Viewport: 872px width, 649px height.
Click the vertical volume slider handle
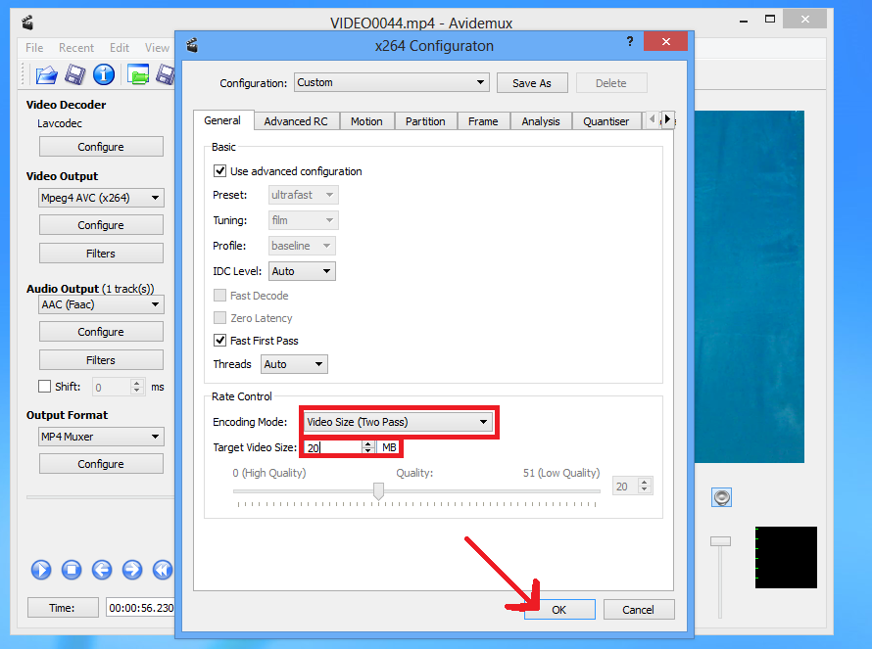coord(720,541)
